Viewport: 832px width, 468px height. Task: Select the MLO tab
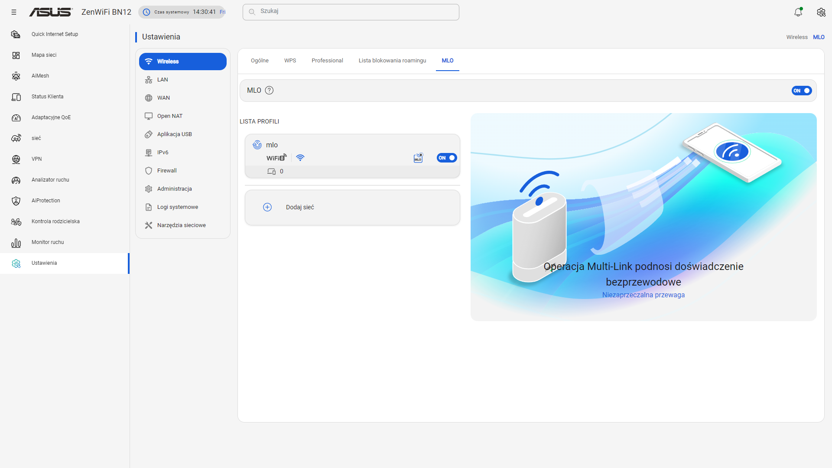[448, 61]
